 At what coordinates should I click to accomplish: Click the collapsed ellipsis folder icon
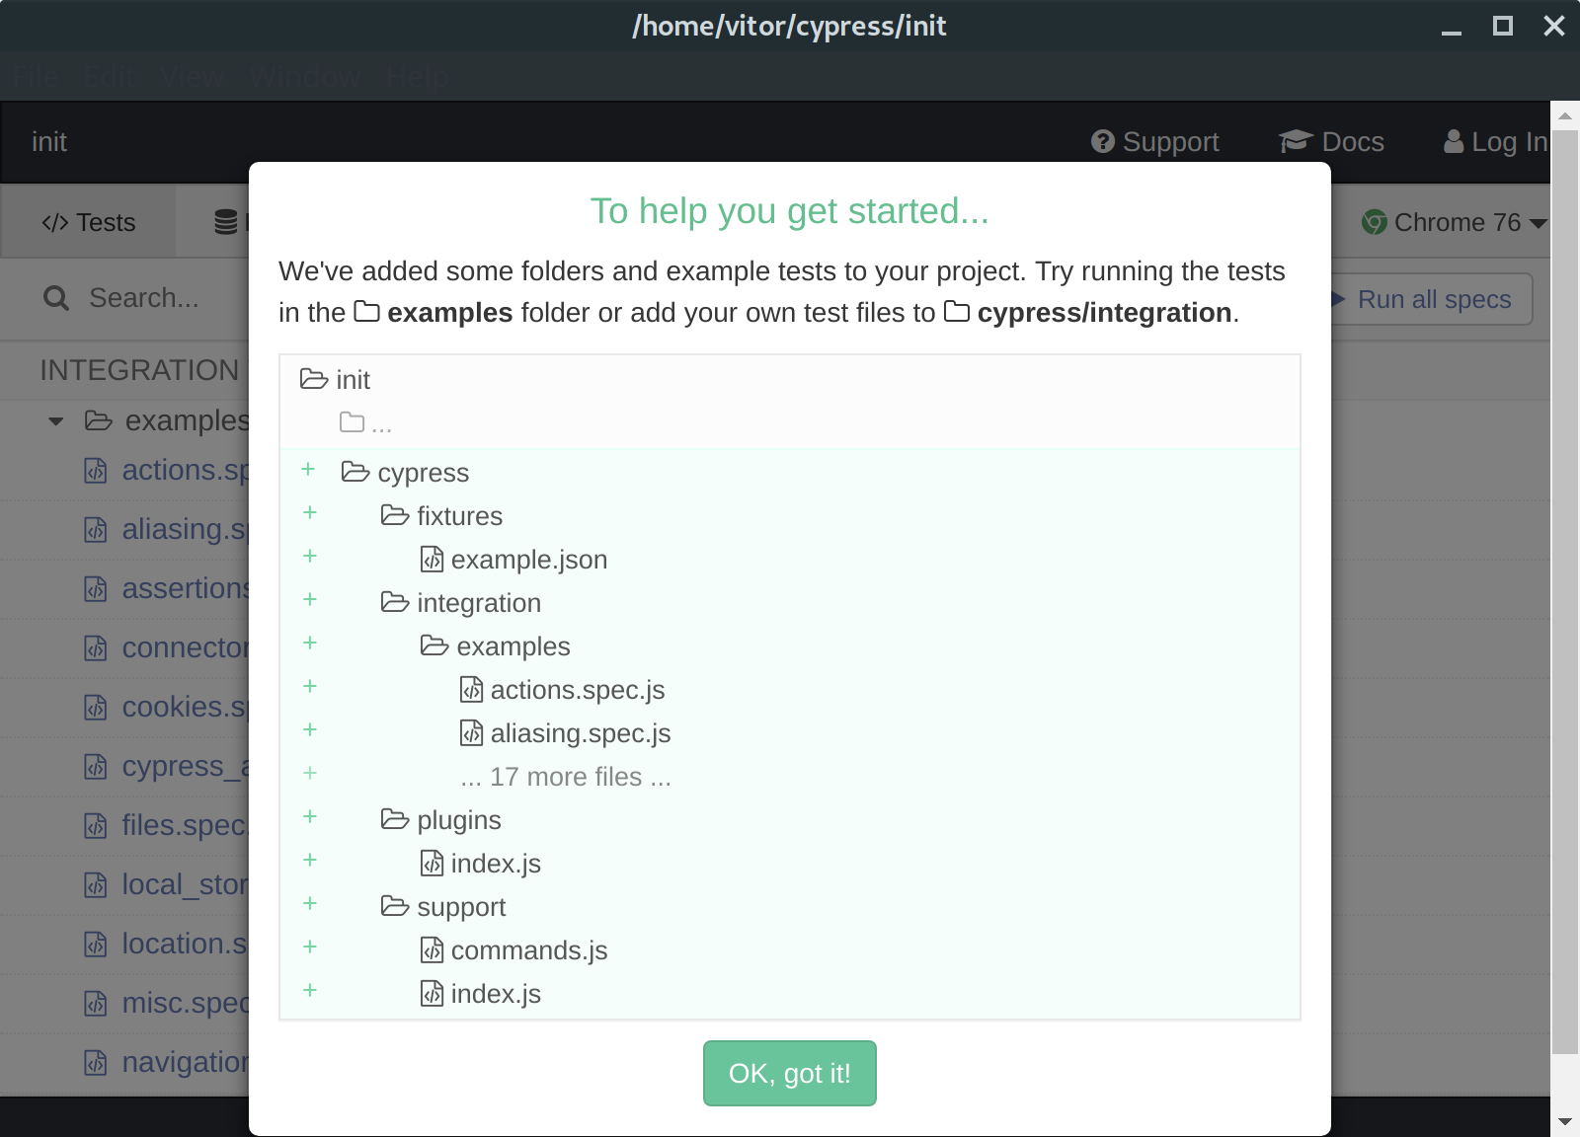352,422
